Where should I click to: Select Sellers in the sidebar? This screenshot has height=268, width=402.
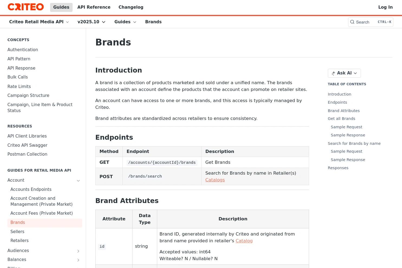17,231
